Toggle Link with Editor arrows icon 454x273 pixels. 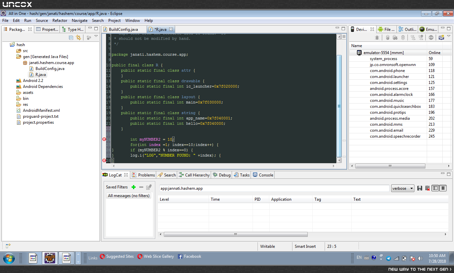tap(78, 37)
